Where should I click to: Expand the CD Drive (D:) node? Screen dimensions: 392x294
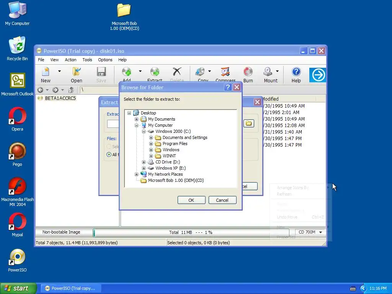(x=144, y=162)
